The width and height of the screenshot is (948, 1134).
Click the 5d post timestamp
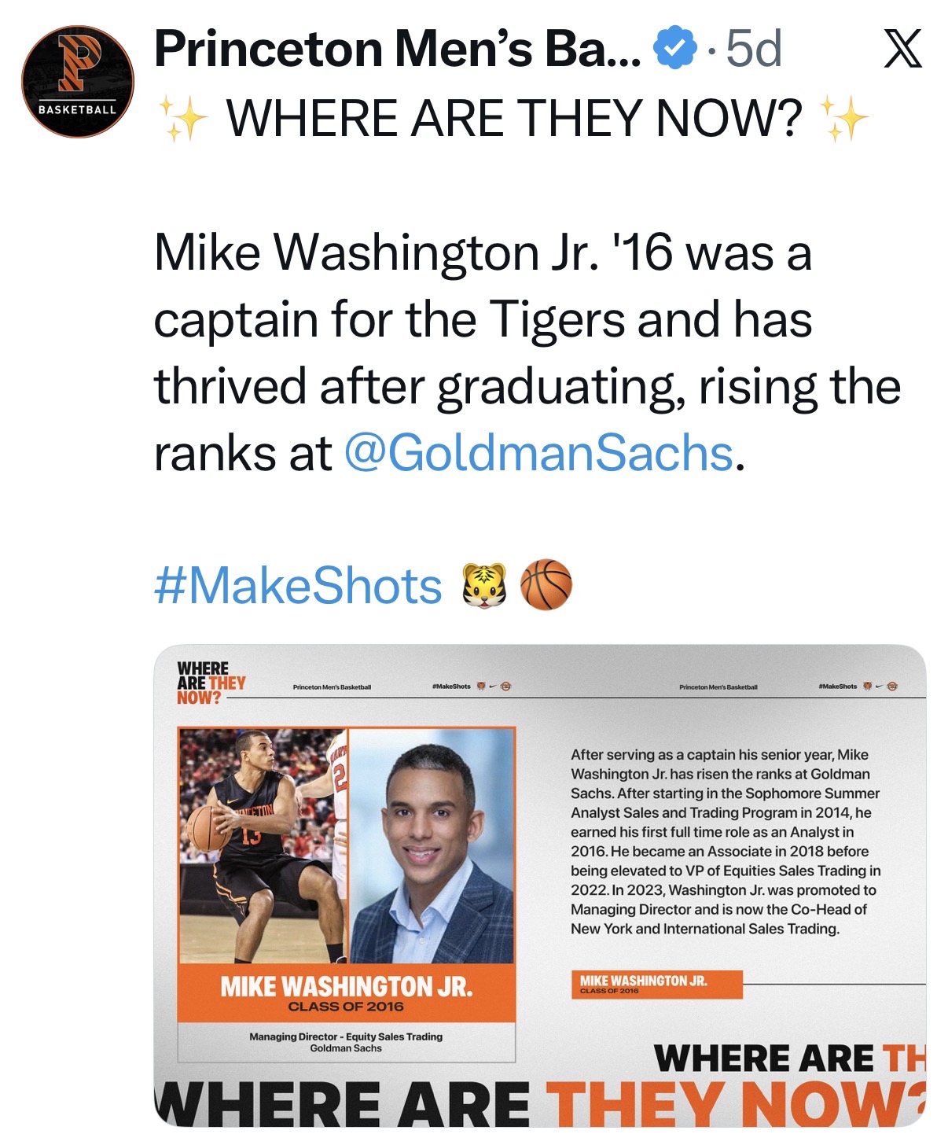pos(753,49)
